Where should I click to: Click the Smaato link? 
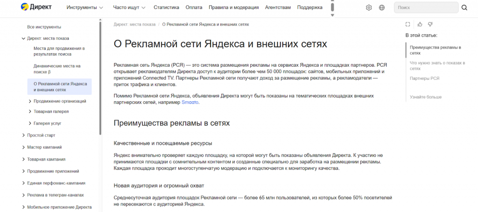pos(190,102)
